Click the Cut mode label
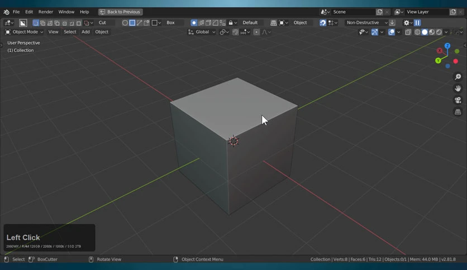The image size is (467, 270). point(102,23)
